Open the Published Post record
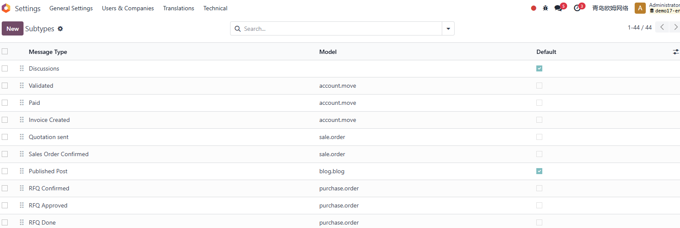680x228 pixels. click(x=48, y=171)
